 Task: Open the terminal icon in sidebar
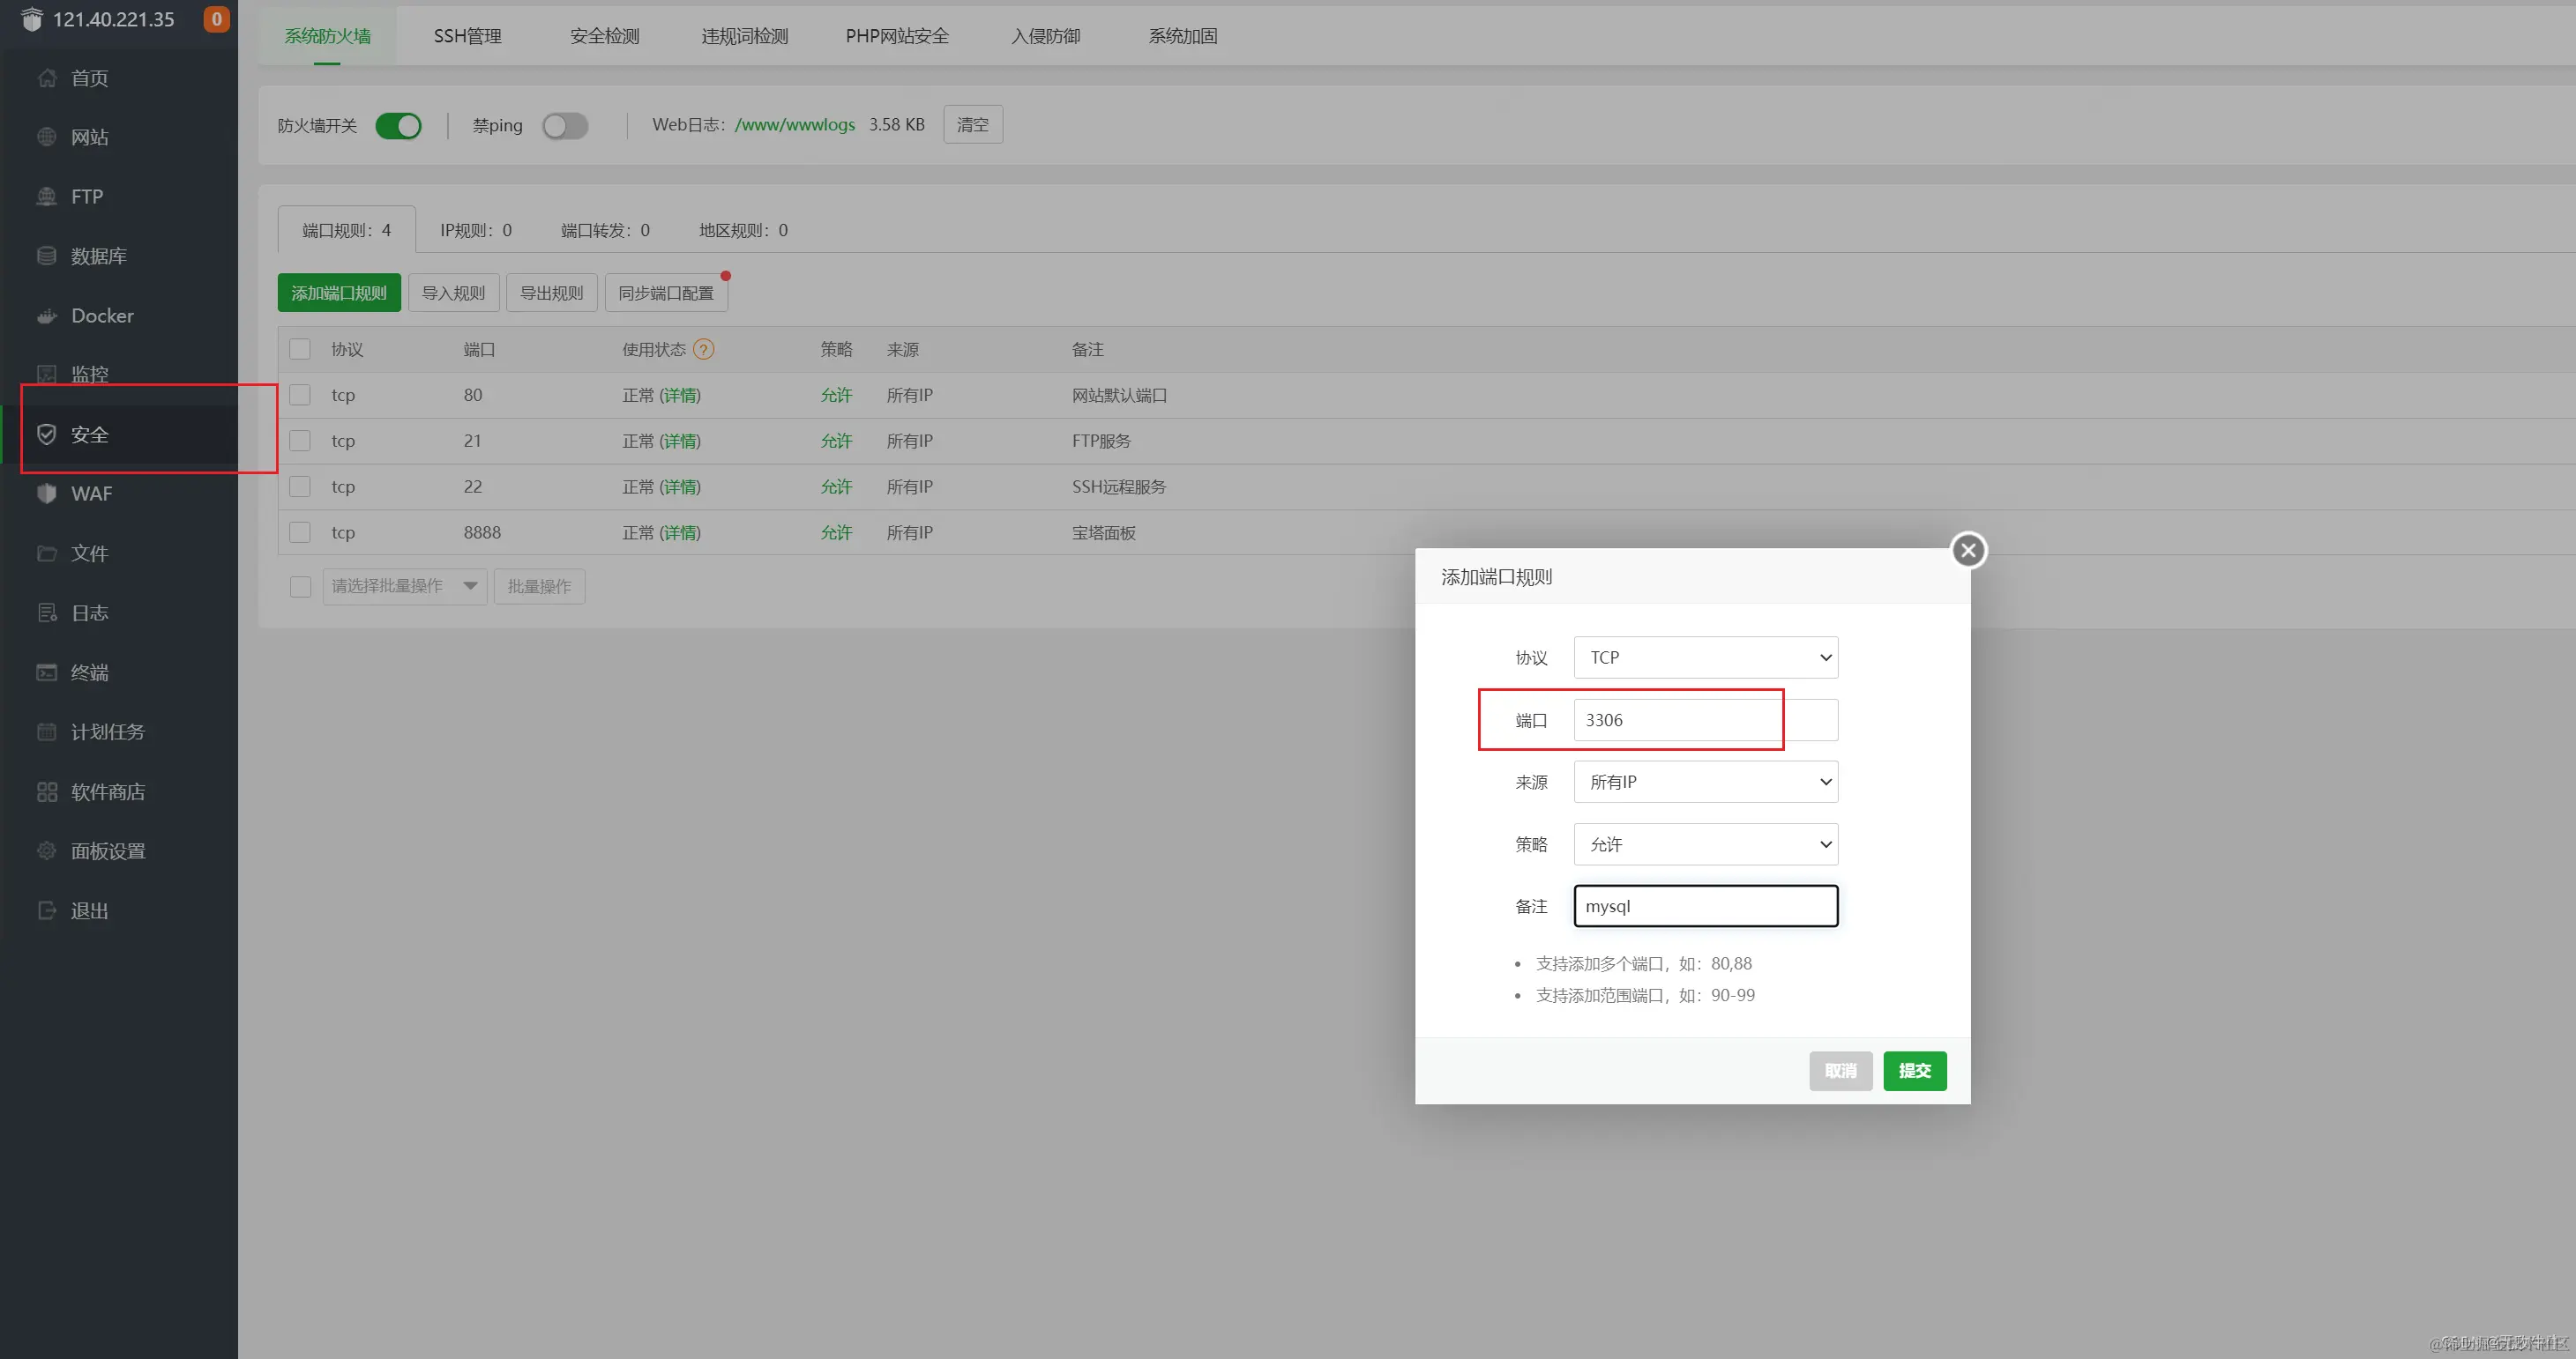coord(47,672)
